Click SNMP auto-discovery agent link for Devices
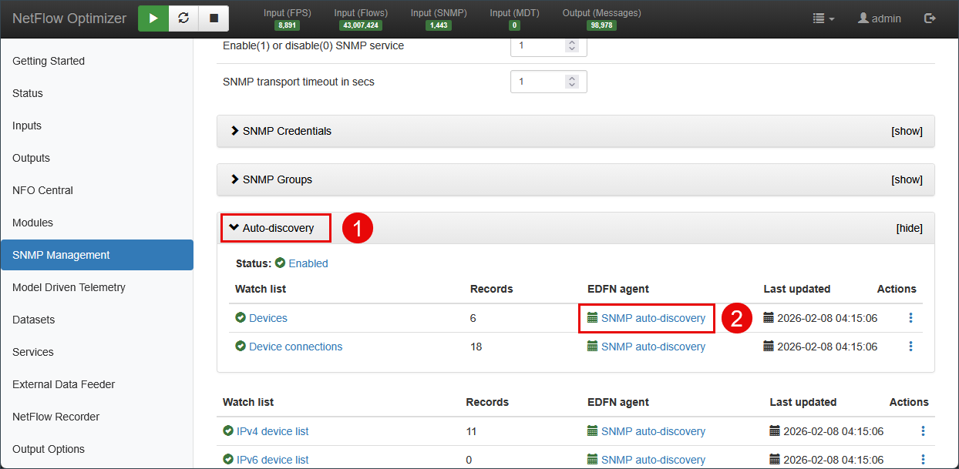This screenshot has height=469, width=959. [653, 318]
